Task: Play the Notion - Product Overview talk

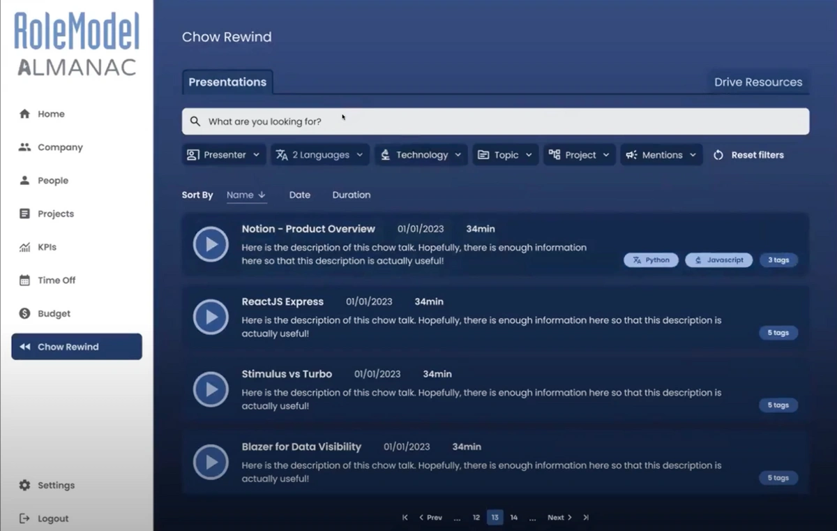Action: tap(211, 244)
